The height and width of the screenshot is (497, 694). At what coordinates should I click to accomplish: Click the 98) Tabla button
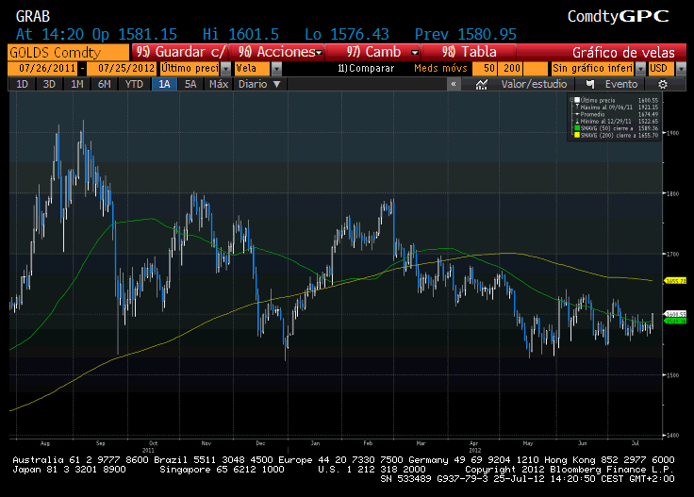coord(469,52)
